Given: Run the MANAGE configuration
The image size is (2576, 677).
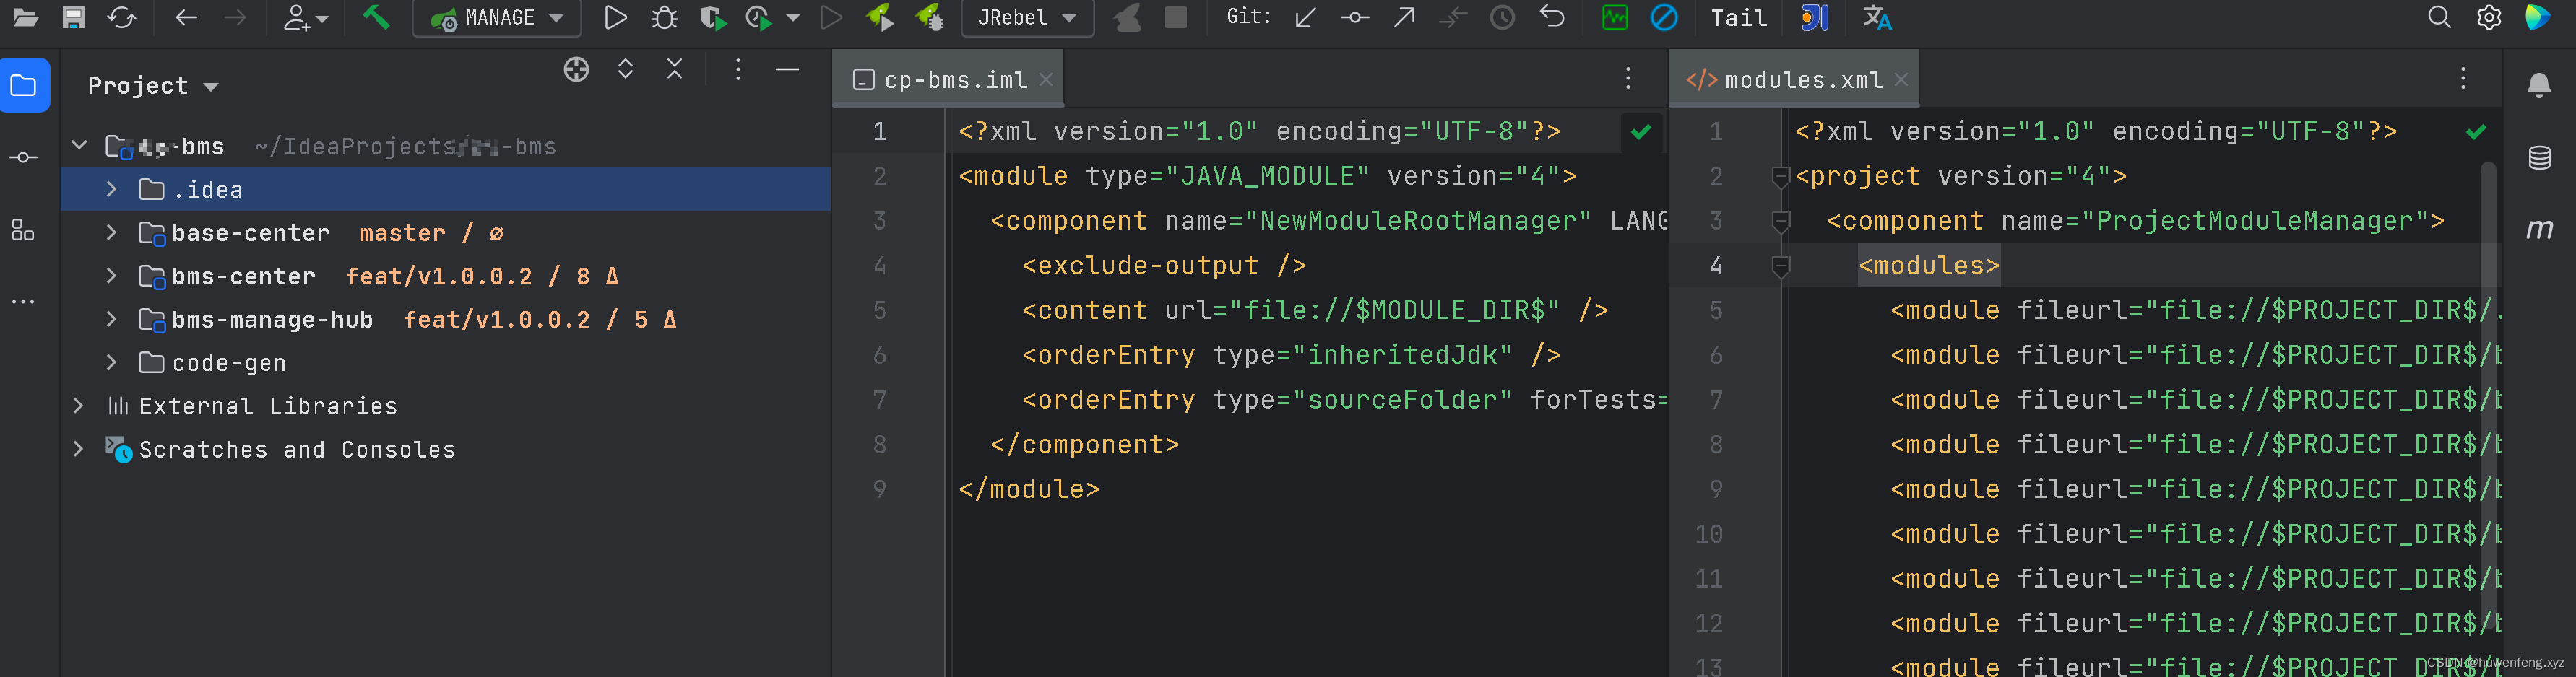Looking at the screenshot, I should point(616,17).
